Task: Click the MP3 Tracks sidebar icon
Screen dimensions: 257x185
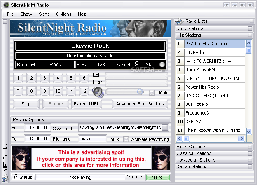Action: (5, 178)
